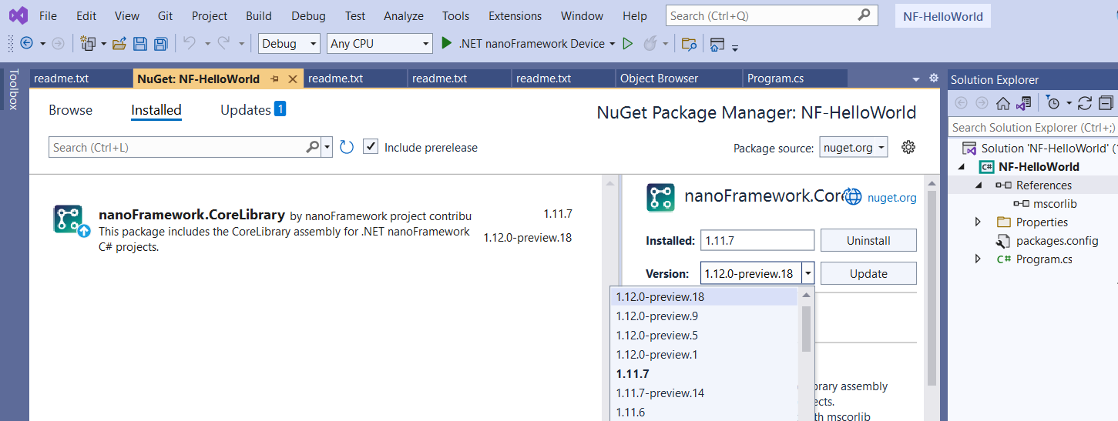Open the Debug configuration dropdown
This screenshot has width=1118, height=421.
tap(289, 44)
